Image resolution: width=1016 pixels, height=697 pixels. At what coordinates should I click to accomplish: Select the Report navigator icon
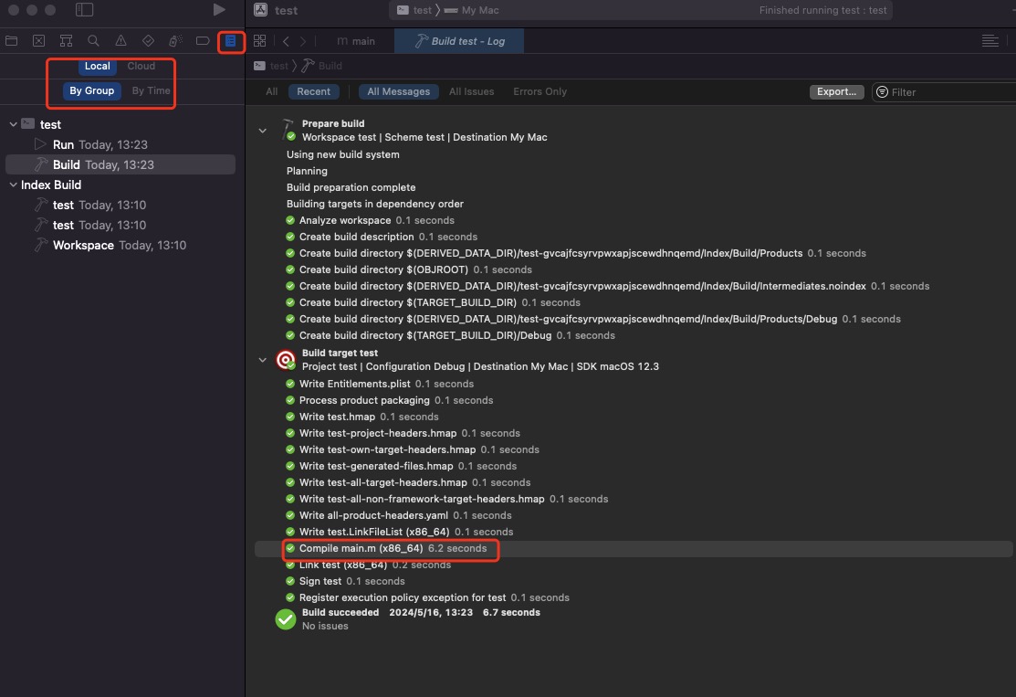(x=230, y=41)
